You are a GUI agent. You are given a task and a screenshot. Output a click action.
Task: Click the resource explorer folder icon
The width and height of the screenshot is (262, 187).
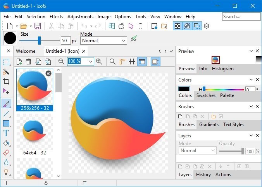click(164, 26)
